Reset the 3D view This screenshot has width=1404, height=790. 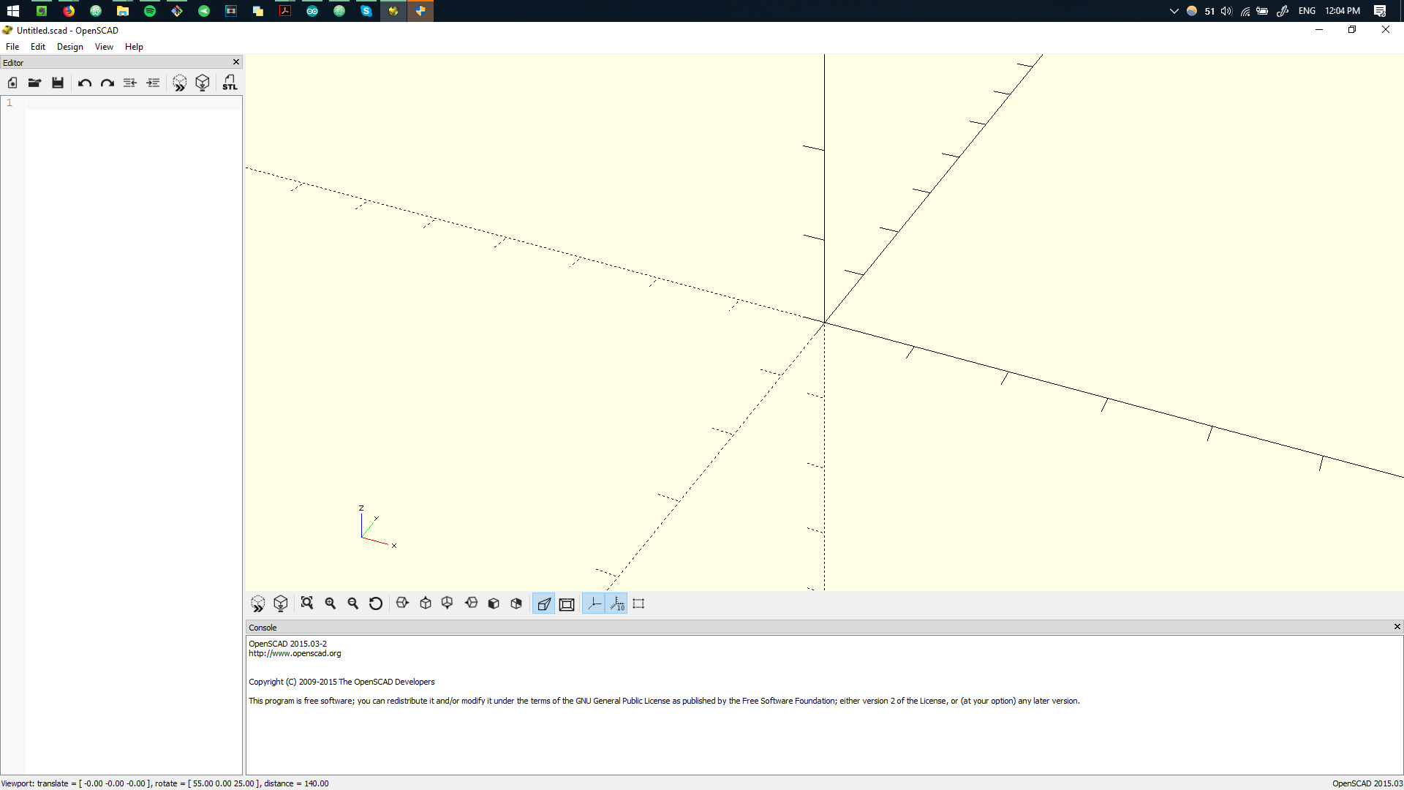[x=376, y=603]
